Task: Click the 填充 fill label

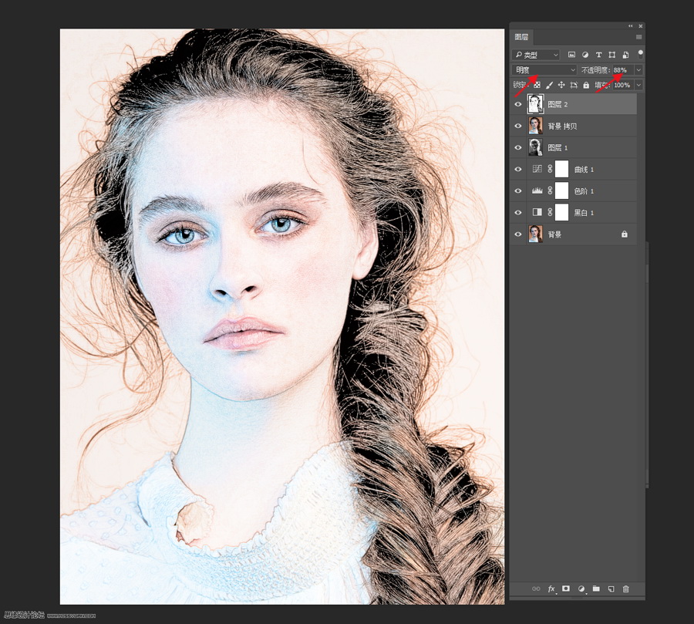Action: click(x=602, y=85)
